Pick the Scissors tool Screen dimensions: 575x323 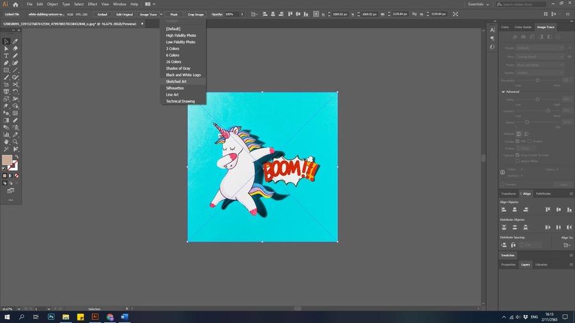[x=15, y=84]
